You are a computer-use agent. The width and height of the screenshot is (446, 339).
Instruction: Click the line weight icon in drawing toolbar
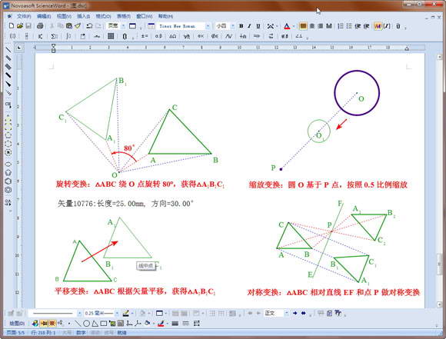(175, 324)
